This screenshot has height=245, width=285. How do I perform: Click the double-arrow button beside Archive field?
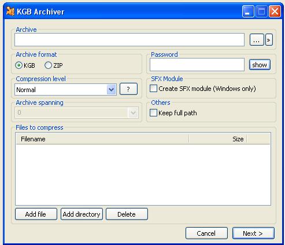tap(269, 40)
